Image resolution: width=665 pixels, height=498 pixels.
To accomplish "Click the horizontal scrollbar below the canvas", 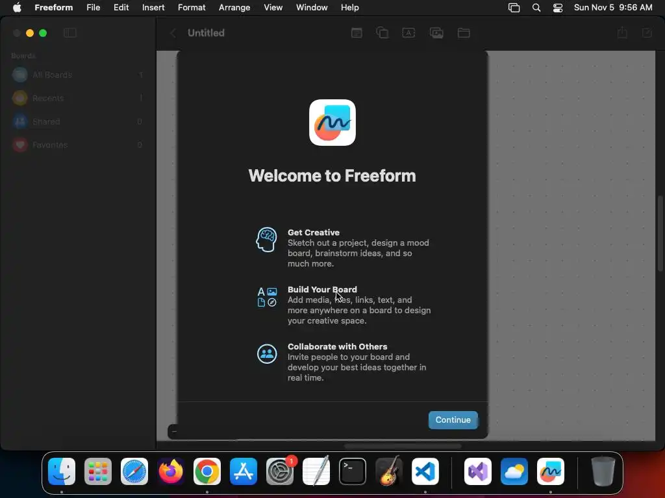I will [403, 446].
